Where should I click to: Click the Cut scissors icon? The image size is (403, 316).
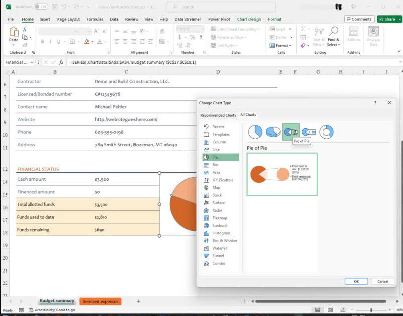coord(25,29)
